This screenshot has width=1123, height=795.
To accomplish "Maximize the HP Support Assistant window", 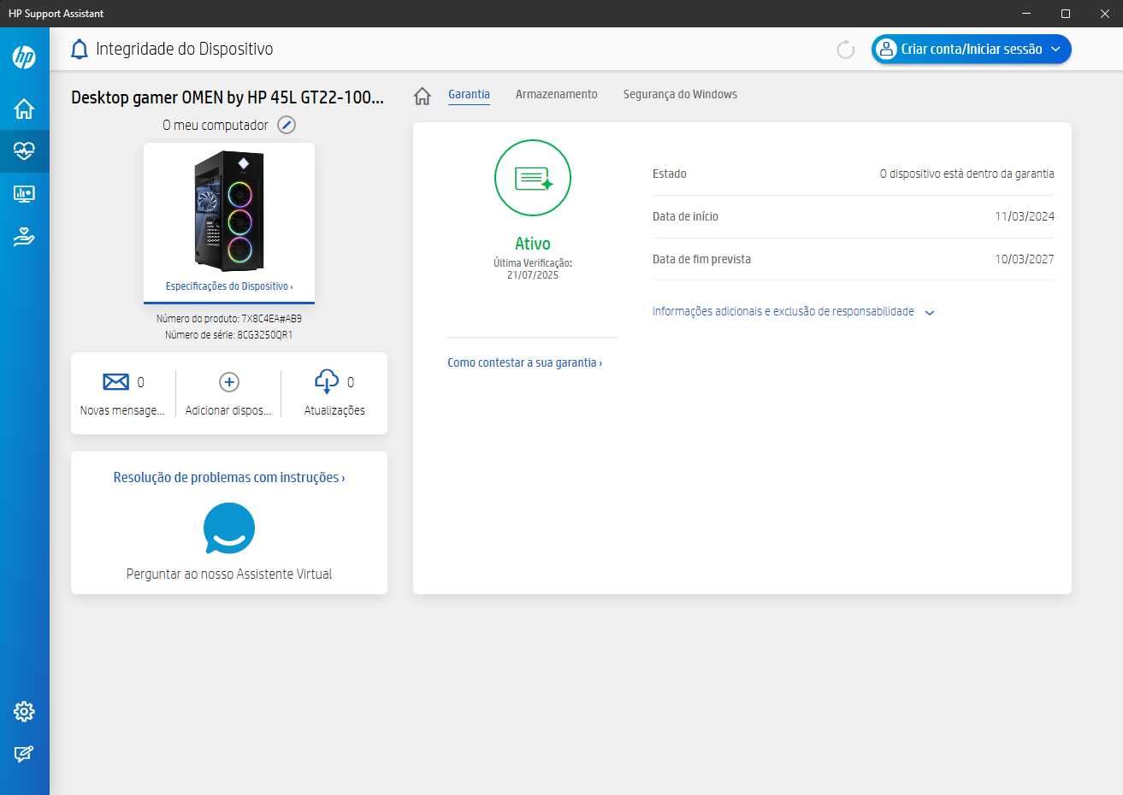I will point(1066,14).
